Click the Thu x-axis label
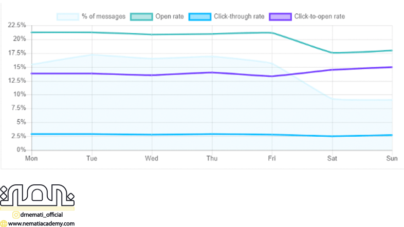The image size is (404, 227). click(212, 158)
